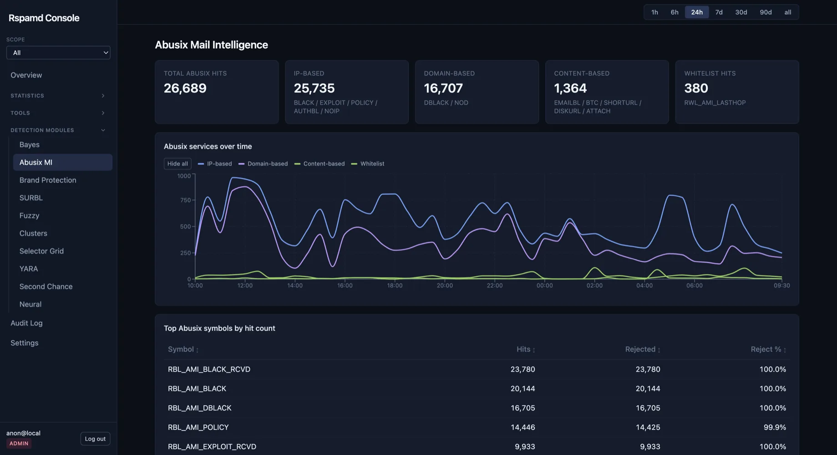The height and width of the screenshot is (455, 837).
Task: Select the Abusix MI module
Action: click(x=63, y=162)
